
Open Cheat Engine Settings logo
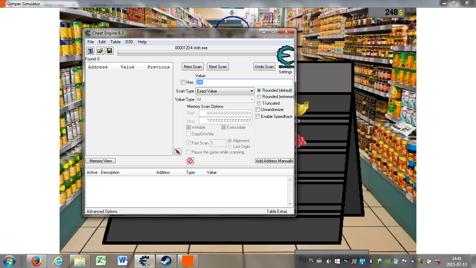click(x=285, y=58)
